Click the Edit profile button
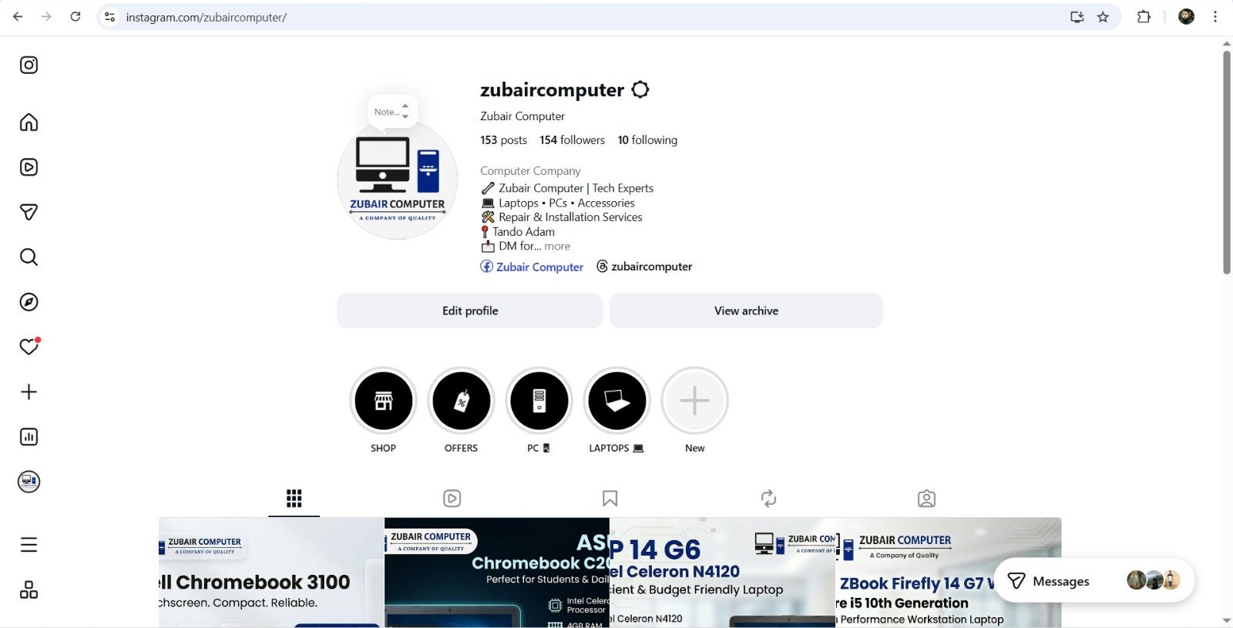Viewport: 1233px width, 628px height. [470, 311]
